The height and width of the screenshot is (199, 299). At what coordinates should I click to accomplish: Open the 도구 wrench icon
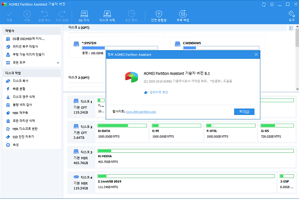(292, 15)
